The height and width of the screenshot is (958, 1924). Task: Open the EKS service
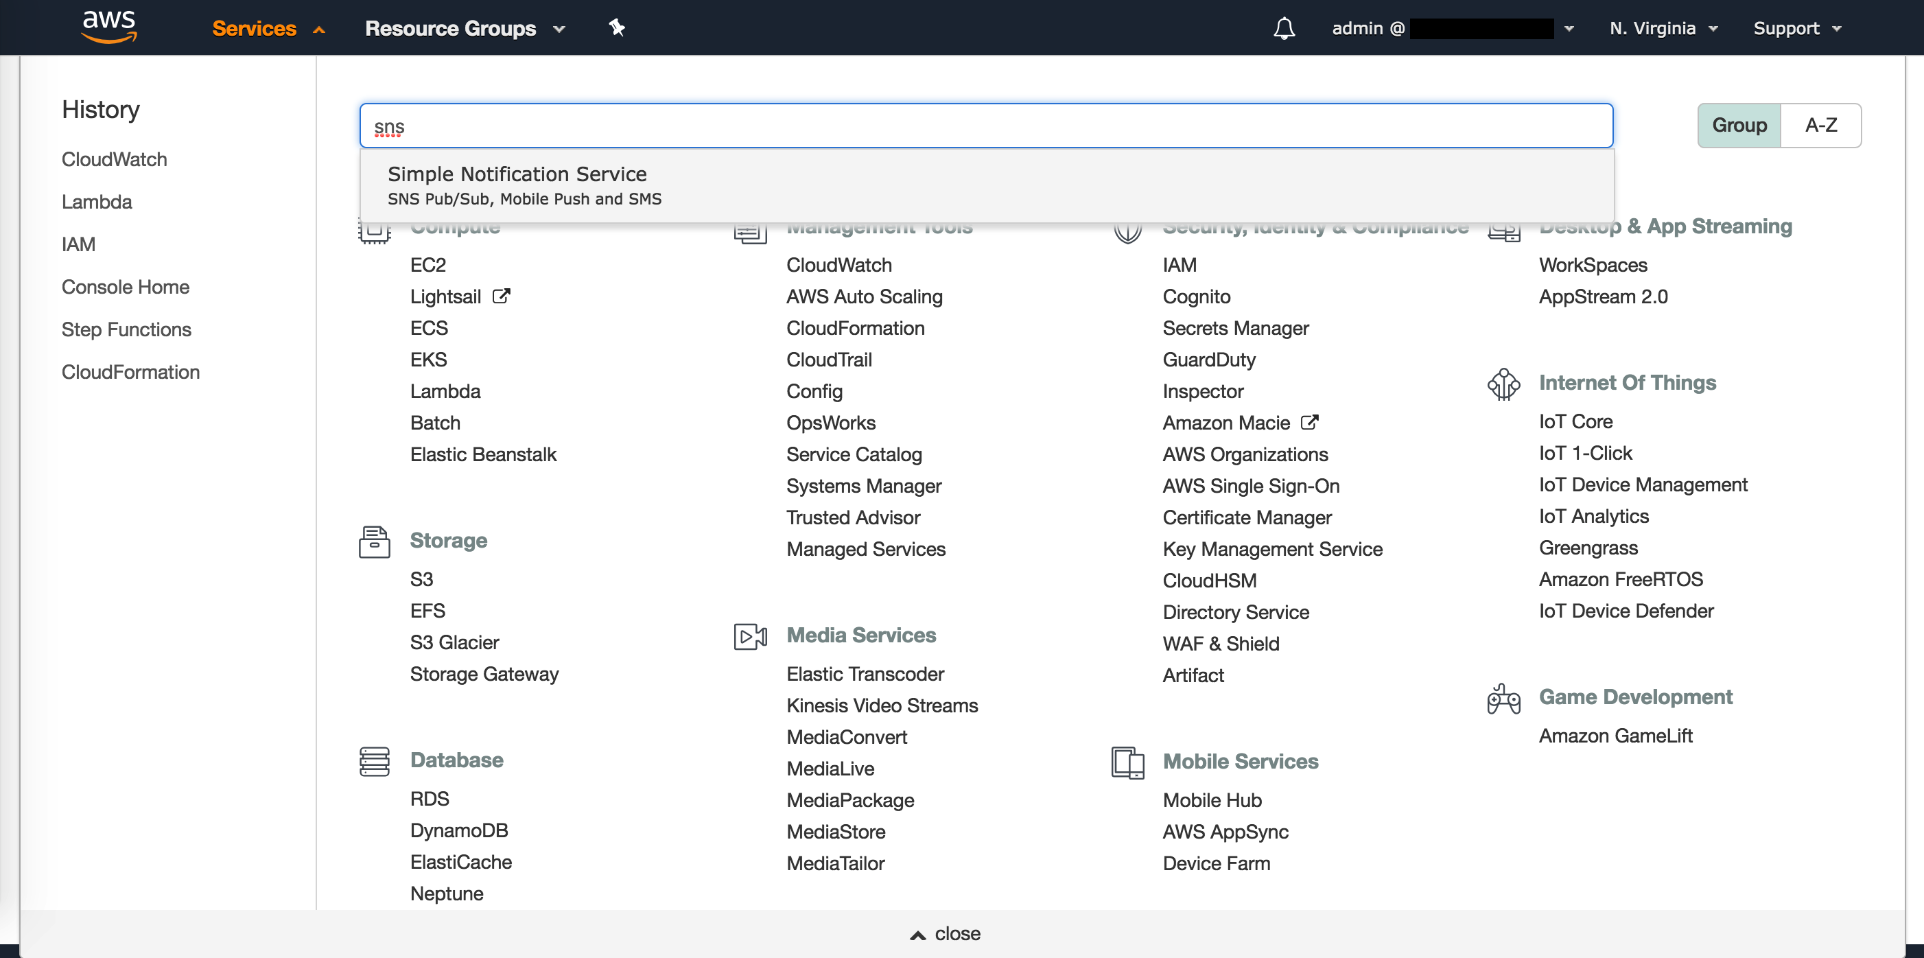point(428,360)
